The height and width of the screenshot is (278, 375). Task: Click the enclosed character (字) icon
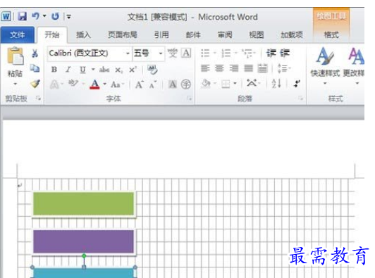coord(186,84)
